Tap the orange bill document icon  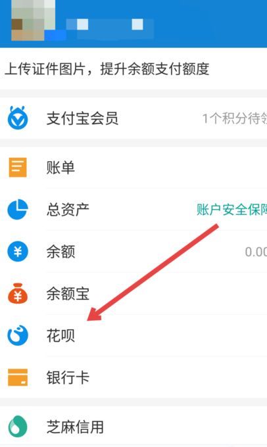pos(18,168)
